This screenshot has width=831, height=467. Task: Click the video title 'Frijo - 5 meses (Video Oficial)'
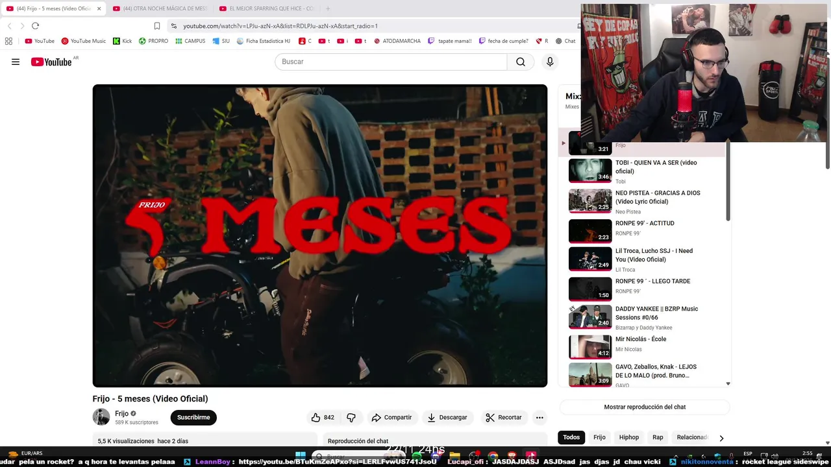150,399
